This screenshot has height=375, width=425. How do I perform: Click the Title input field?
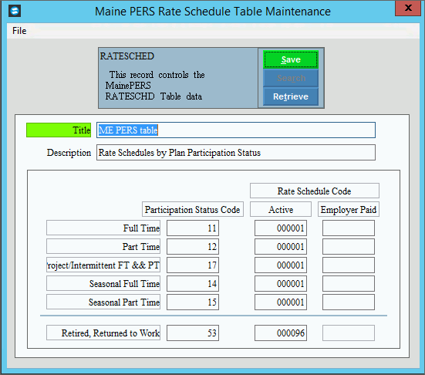tap(236, 130)
